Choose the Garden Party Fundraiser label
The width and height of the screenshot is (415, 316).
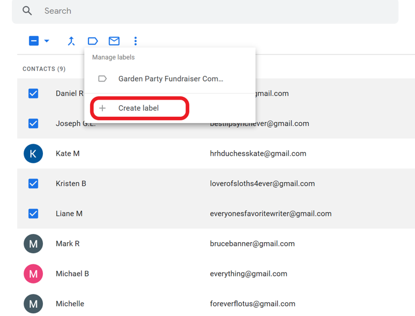(170, 79)
